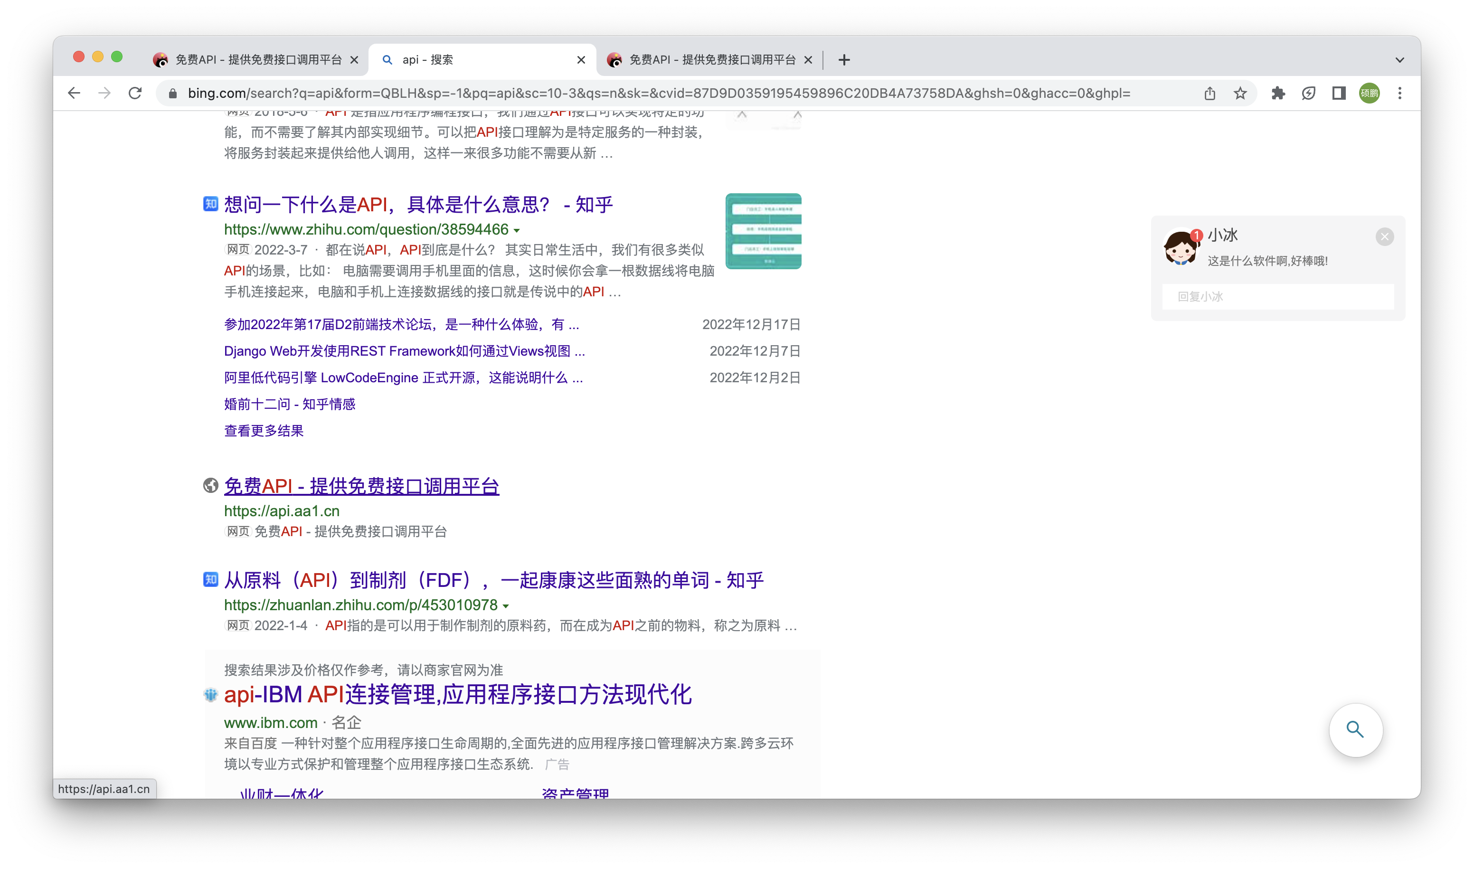Open result 免费API - 提供免费接口调用平台

[361, 486]
